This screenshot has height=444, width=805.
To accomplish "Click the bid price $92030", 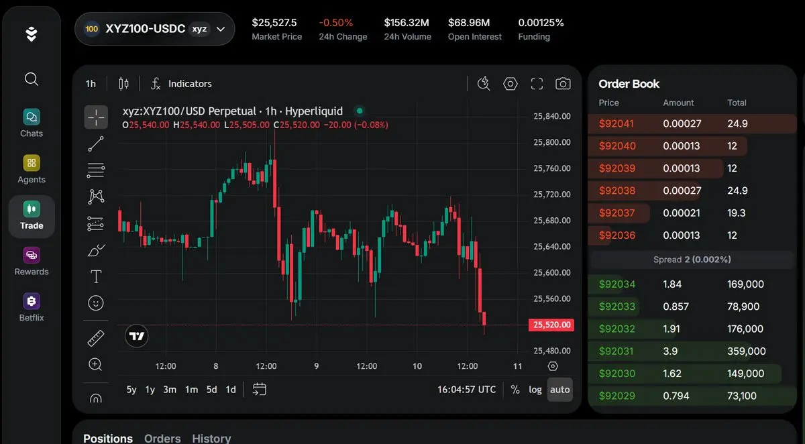I will [616, 374].
